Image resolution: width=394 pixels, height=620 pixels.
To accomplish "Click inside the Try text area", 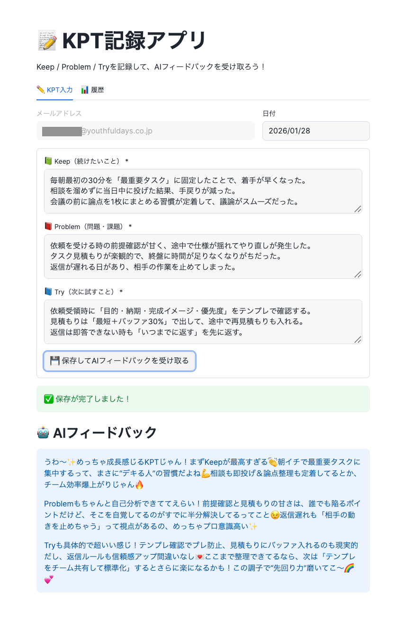I will click(x=203, y=322).
